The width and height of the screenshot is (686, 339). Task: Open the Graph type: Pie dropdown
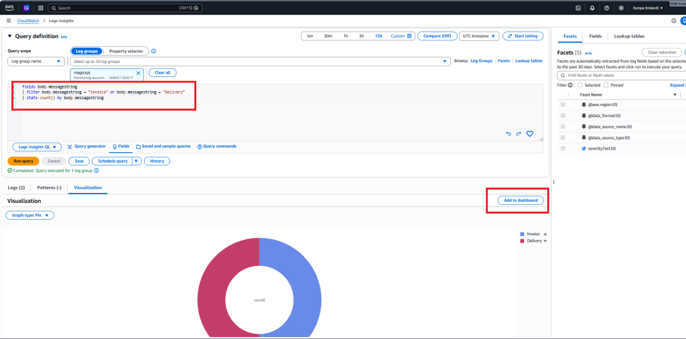point(30,215)
